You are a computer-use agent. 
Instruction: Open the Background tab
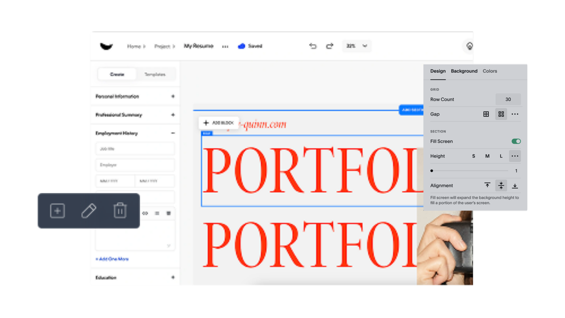464,71
